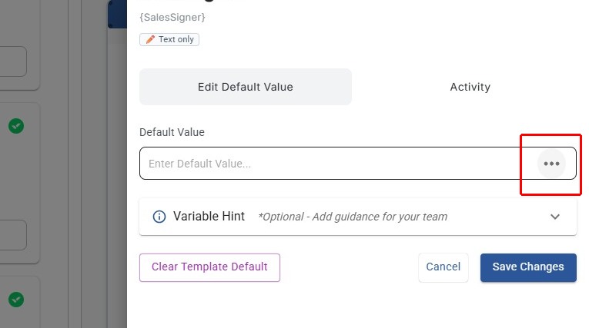This screenshot has height=328, width=589.
Task: Click the Default Value field label
Action: 172,132
